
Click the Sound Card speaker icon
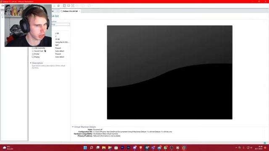[x=33, y=51]
